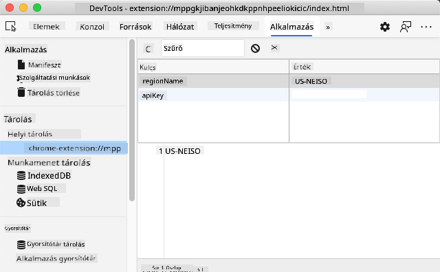Click the sidebar vertical scrollbar
Image resolution: width=440 pixels, height=272 pixels.
(132, 120)
